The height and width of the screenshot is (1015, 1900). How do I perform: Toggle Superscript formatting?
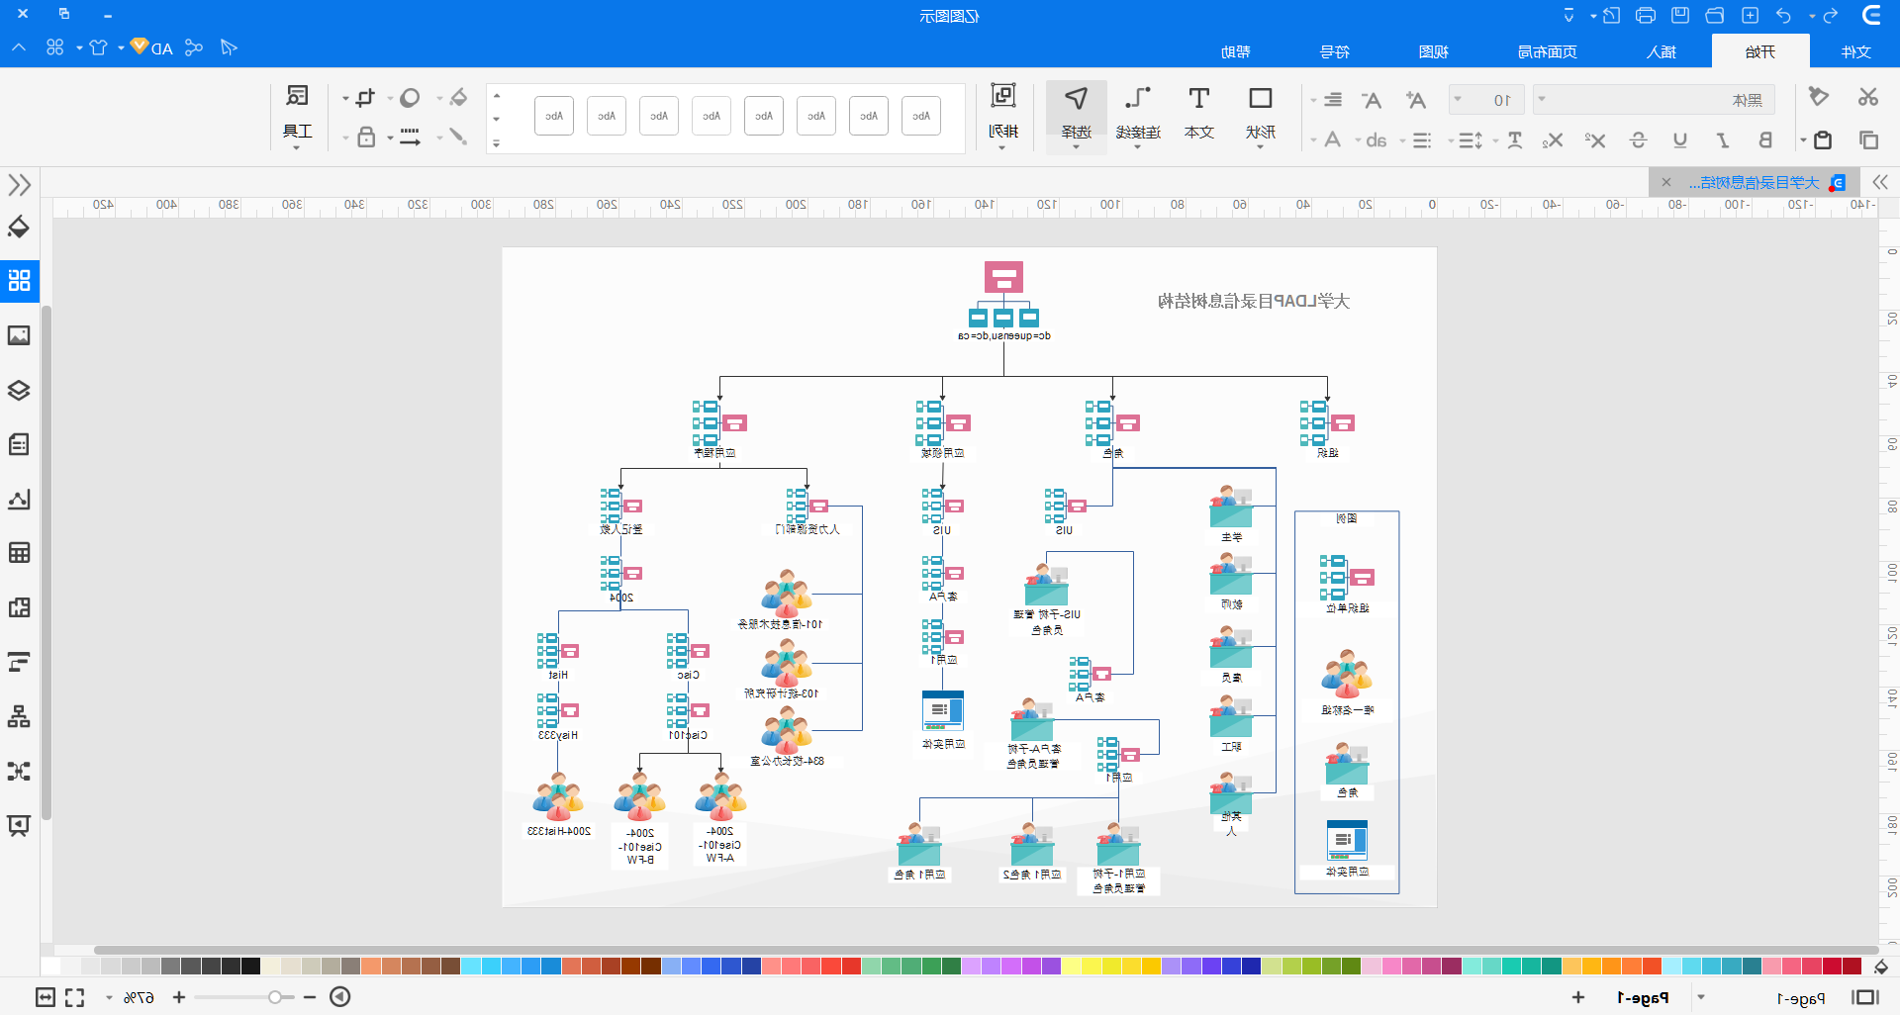coord(1595,140)
